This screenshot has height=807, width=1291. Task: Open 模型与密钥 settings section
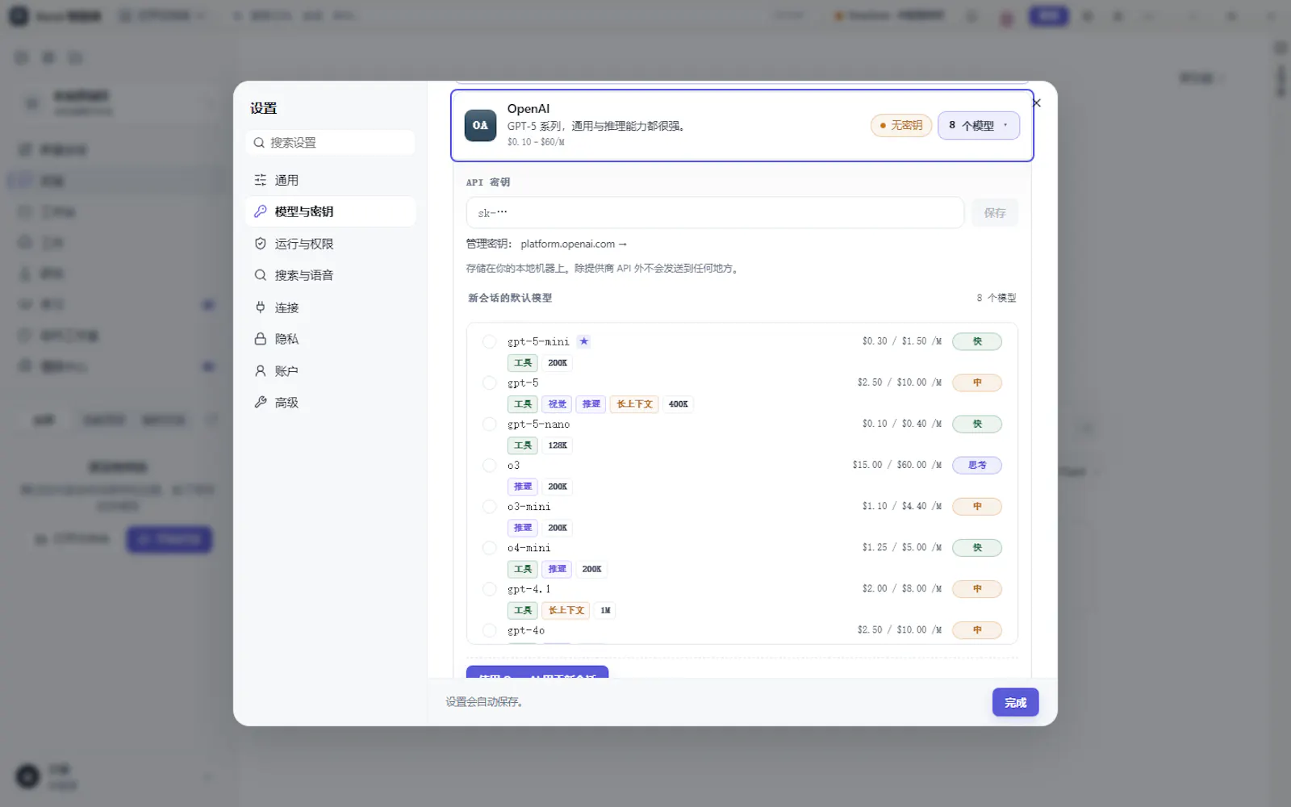coord(331,211)
